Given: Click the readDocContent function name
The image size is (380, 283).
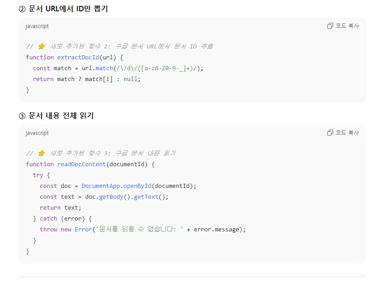Looking at the screenshot, I should click(x=82, y=164).
